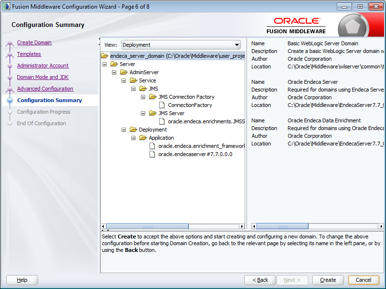Viewport: 386px width, 289px height.
Task: Select the ConnectionFactory tree item
Action: tap(190, 105)
